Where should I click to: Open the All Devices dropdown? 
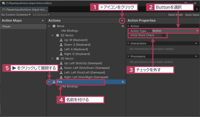point(40,15)
